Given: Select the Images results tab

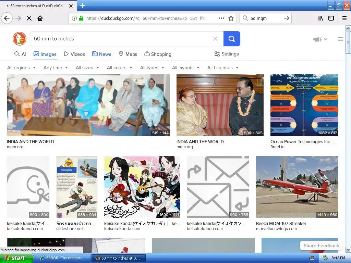Looking at the screenshot, I should pos(45,54).
